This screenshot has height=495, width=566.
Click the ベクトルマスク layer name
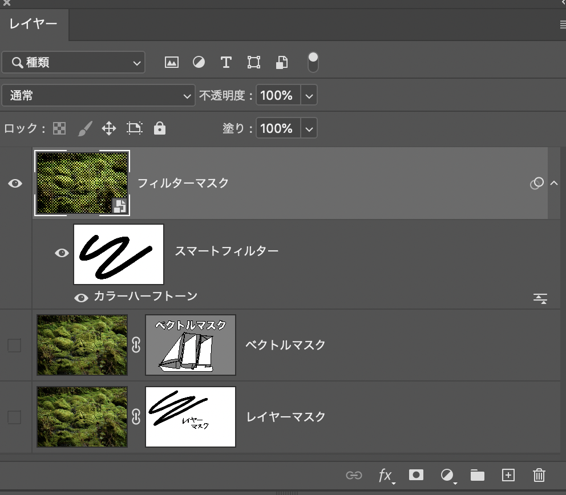pyautogui.click(x=285, y=345)
